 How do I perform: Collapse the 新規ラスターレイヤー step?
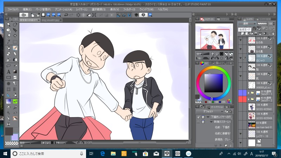tap(211, 122)
